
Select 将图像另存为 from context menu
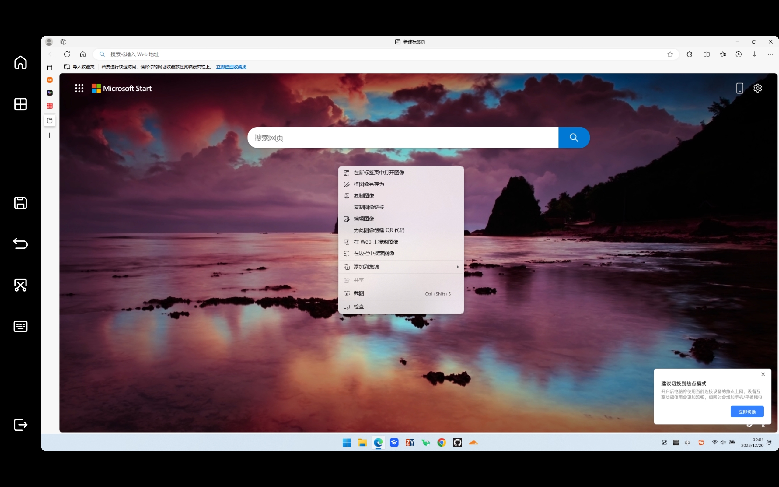point(369,184)
